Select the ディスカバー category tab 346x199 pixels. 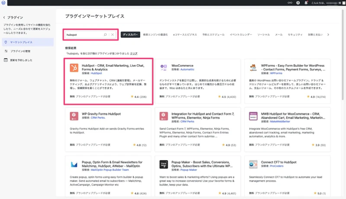click(130, 35)
